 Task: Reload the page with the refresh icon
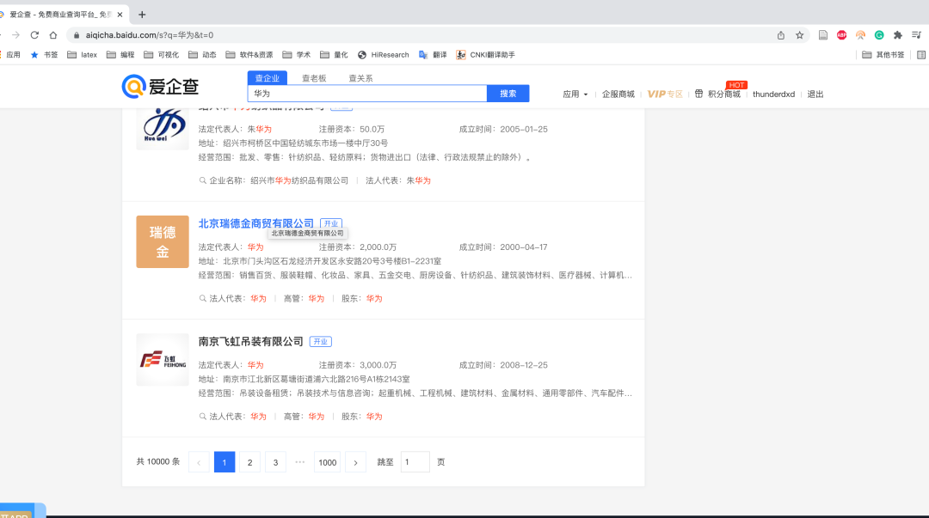click(34, 35)
